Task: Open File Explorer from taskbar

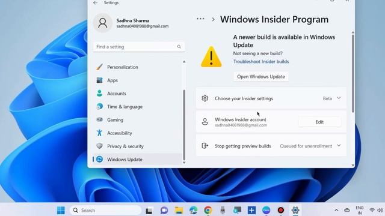Action: tap(179, 210)
